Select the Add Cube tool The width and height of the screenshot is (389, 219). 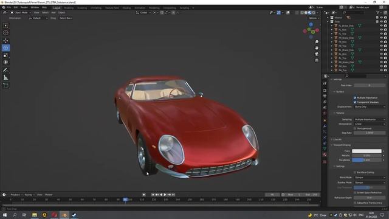click(x=5, y=85)
